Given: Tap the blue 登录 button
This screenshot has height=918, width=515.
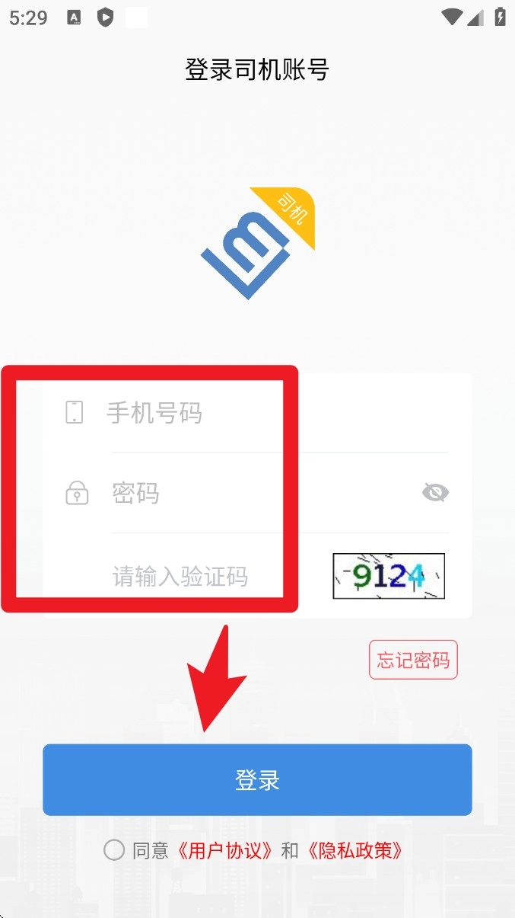Looking at the screenshot, I should pos(257,780).
